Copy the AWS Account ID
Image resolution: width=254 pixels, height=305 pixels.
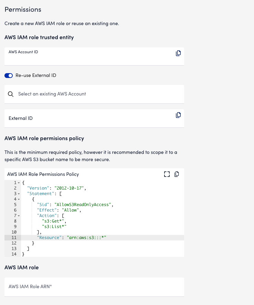point(178,53)
